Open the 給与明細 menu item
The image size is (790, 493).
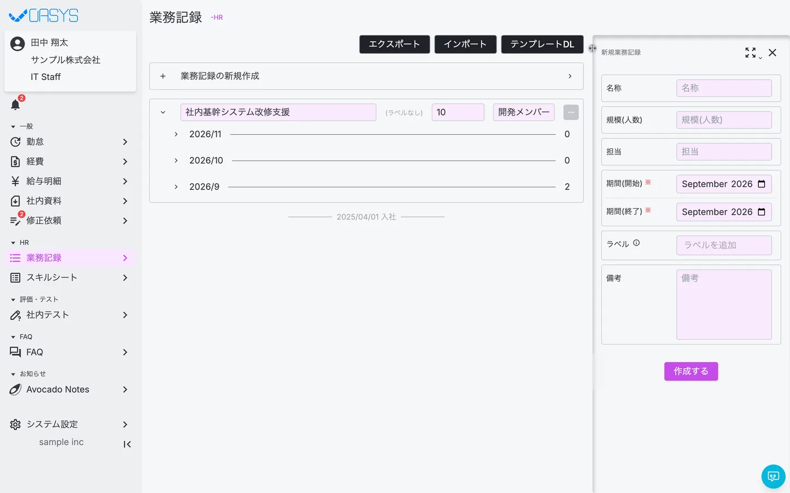70,181
